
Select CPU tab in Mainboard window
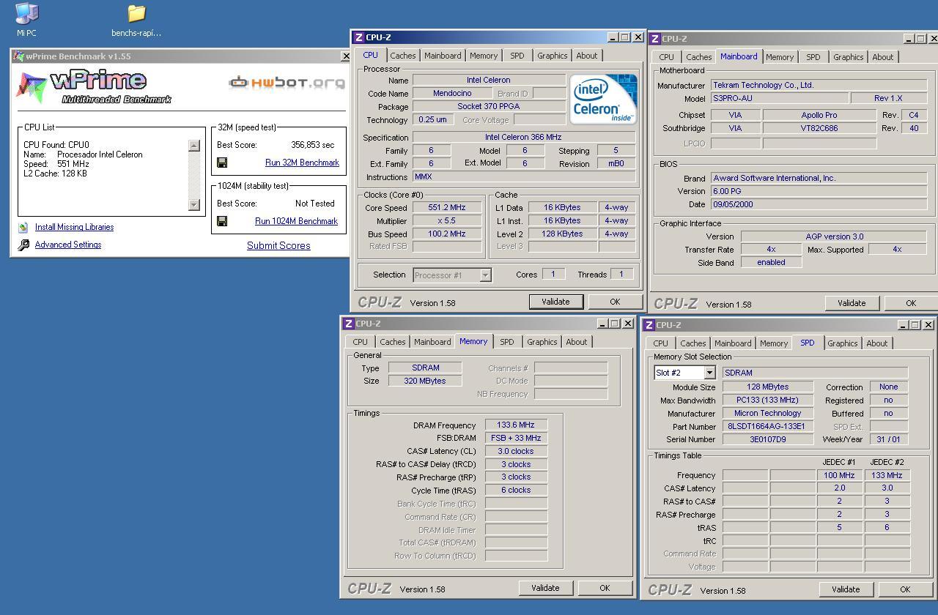(x=666, y=57)
